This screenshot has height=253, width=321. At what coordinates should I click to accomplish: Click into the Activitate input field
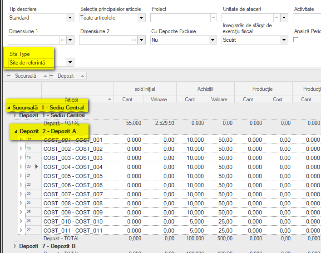[307, 18]
